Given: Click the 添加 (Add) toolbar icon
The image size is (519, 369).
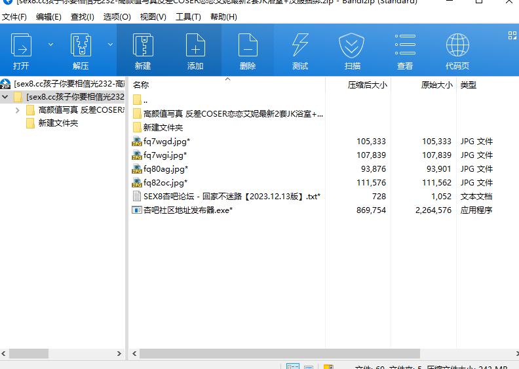Looking at the screenshot, I should tap(195, 46).
